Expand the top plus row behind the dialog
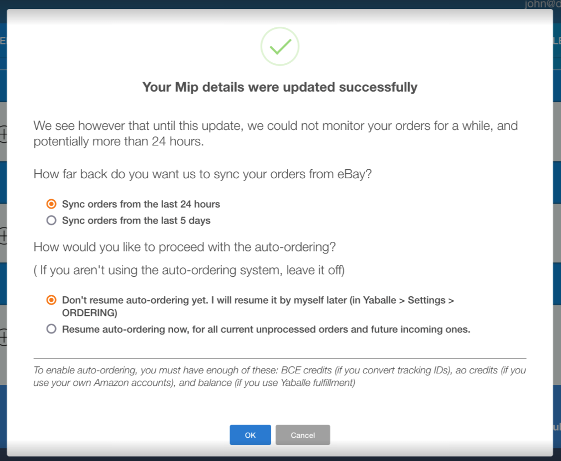561x461 pixels. click(3, 134)
